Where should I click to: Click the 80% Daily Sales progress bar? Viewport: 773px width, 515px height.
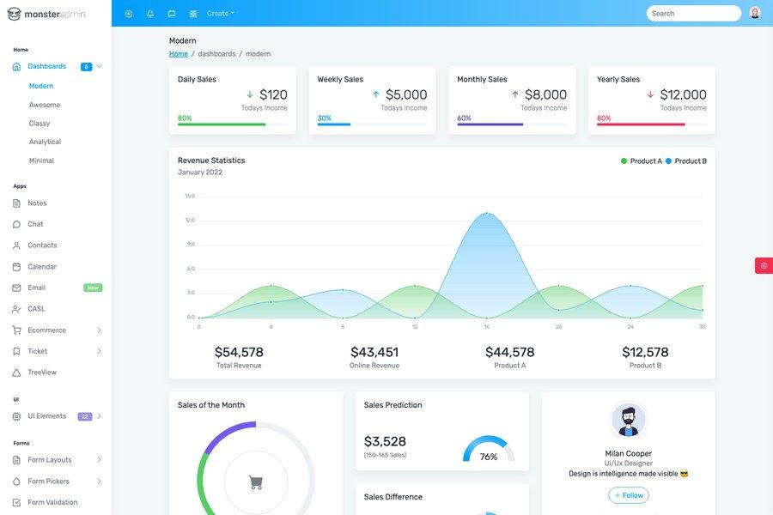(x=219, y=124)
